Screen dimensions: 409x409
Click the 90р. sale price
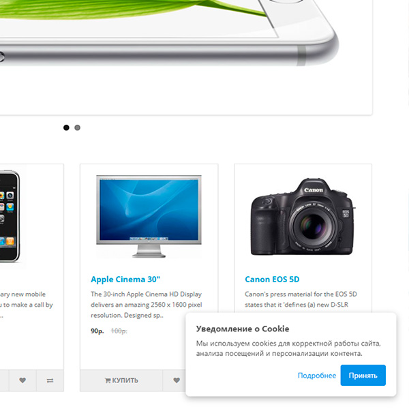point(97,331)
